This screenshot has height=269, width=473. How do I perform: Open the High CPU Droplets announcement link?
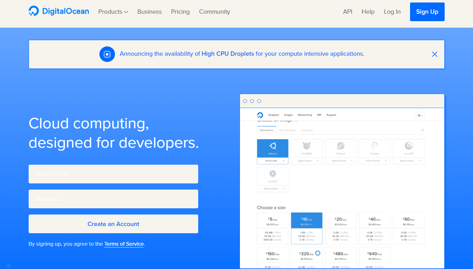(228, 54)
